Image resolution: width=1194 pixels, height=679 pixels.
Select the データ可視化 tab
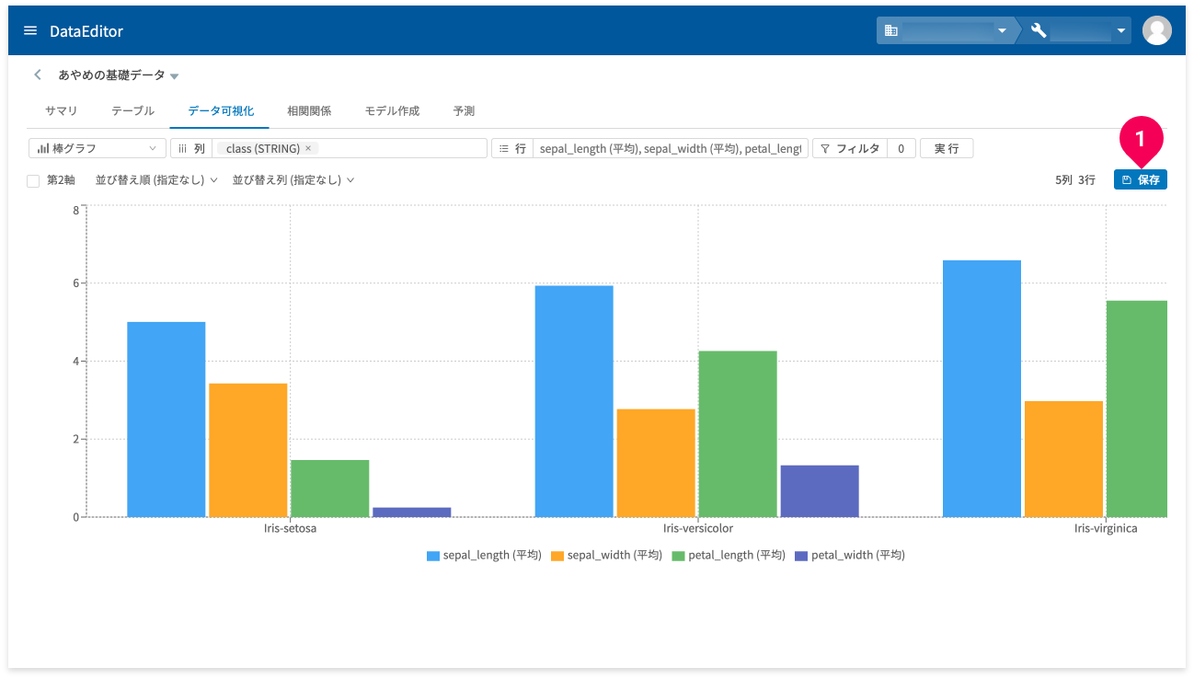[x=220, y=110]
